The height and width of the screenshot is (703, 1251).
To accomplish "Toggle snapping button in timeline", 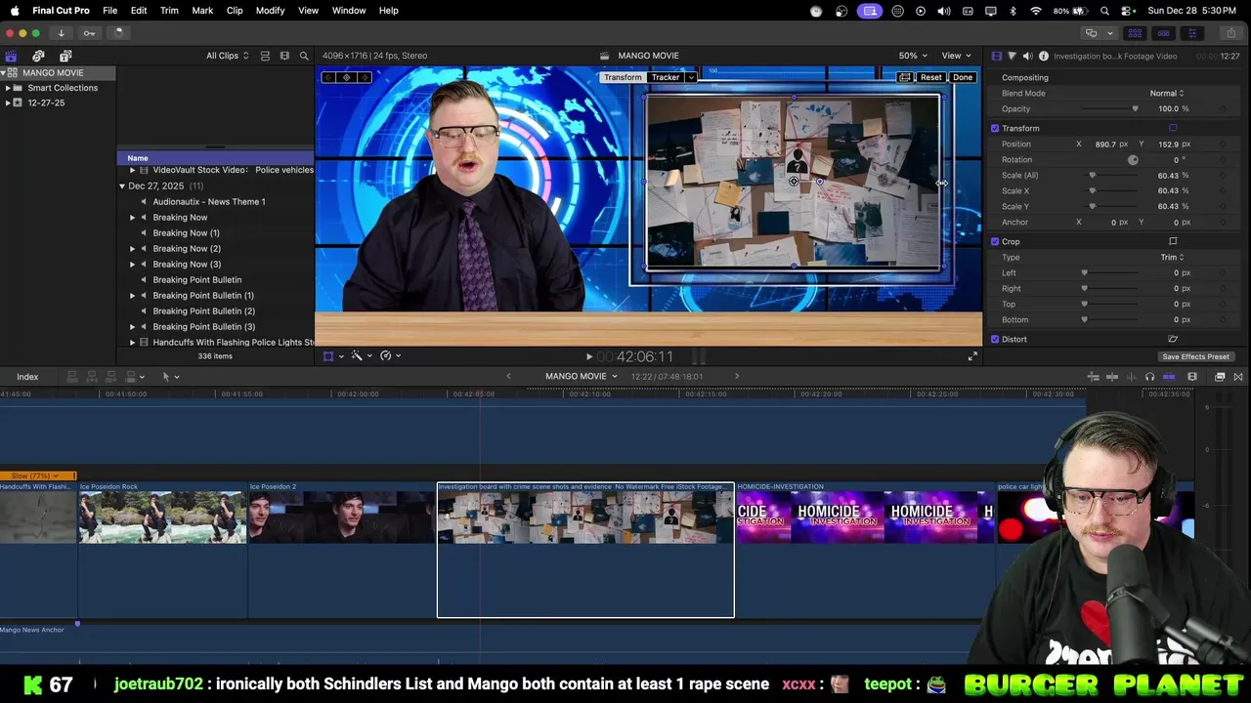I will pyautogui.click(x=1168, y=376).
